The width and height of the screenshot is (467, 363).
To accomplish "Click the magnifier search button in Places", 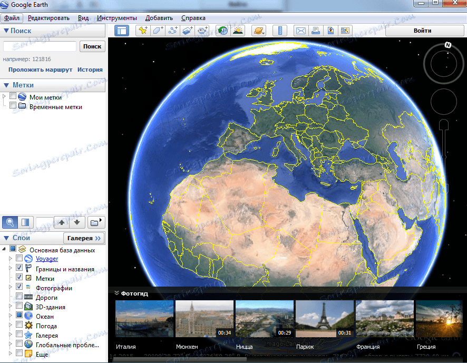I will 10,222.
